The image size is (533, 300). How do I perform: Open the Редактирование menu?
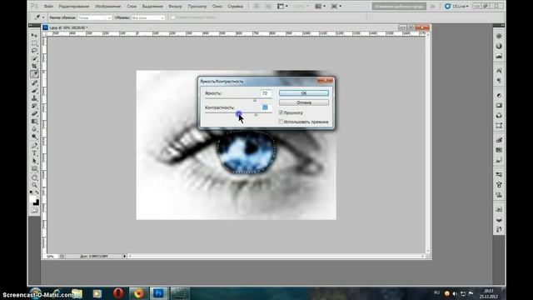[74, 7]
